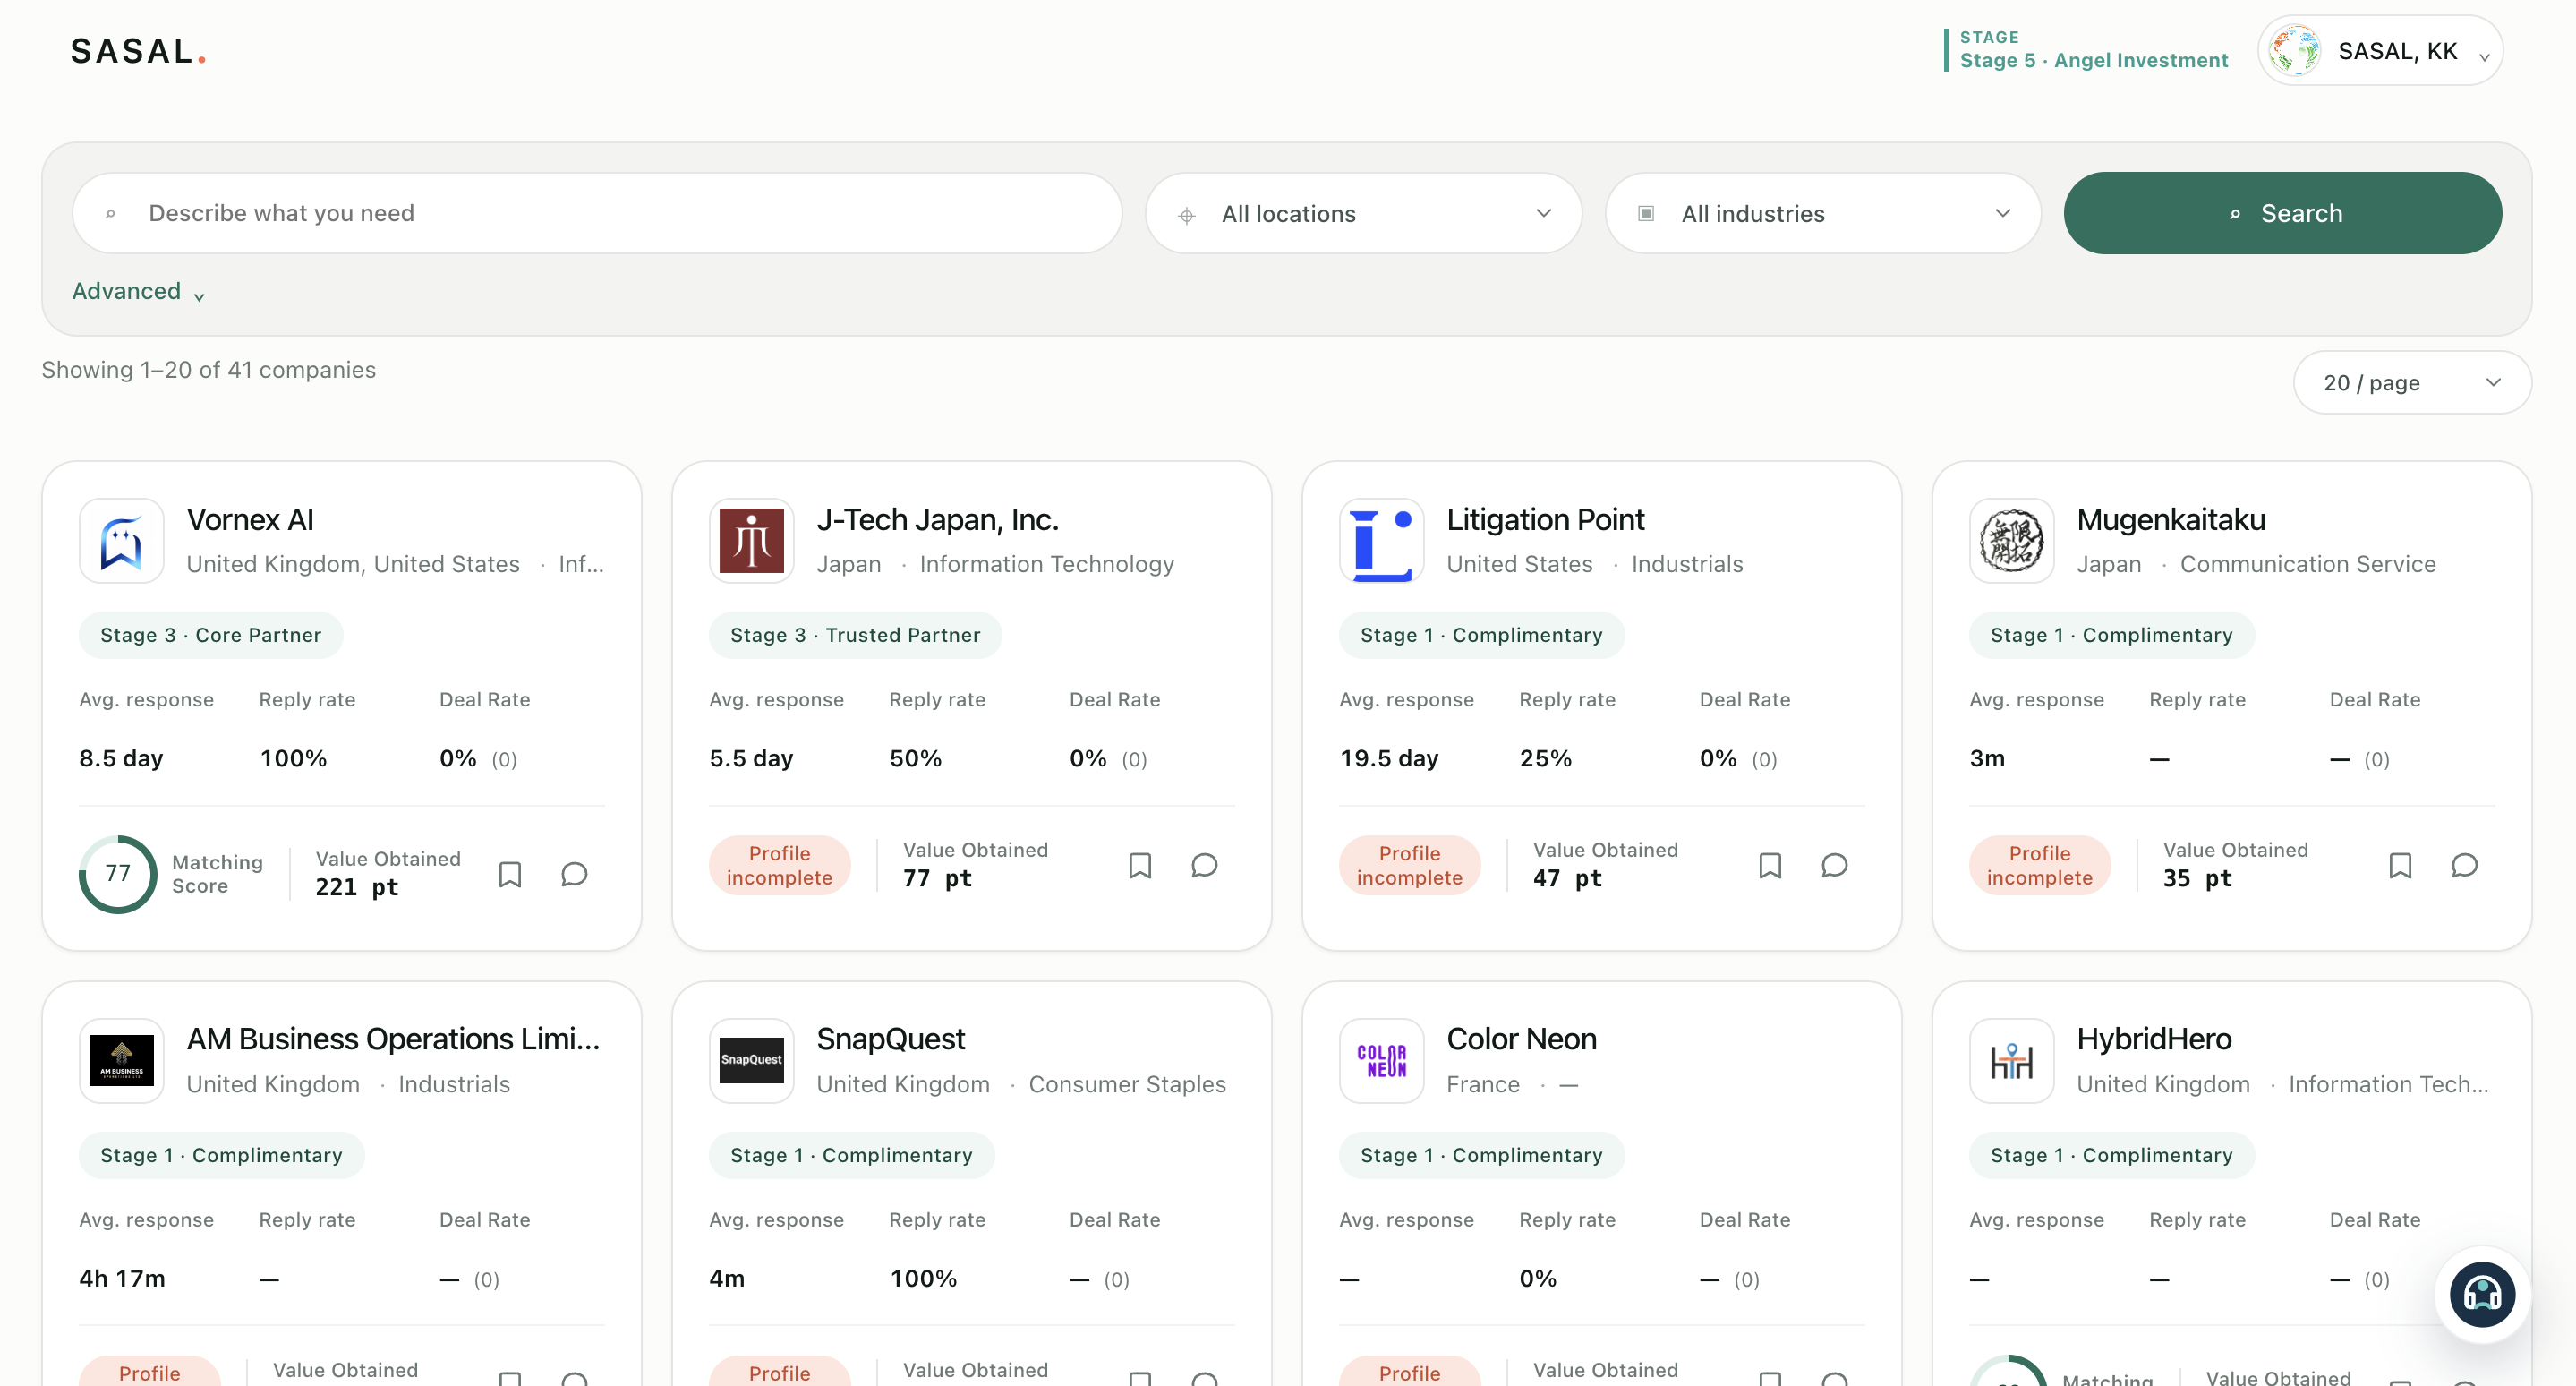This screenshot has width=2576, height=1386.
Task: Click SnapQuest 100% reply rate
Action: pyautogui.click(x=923, y=1279)
